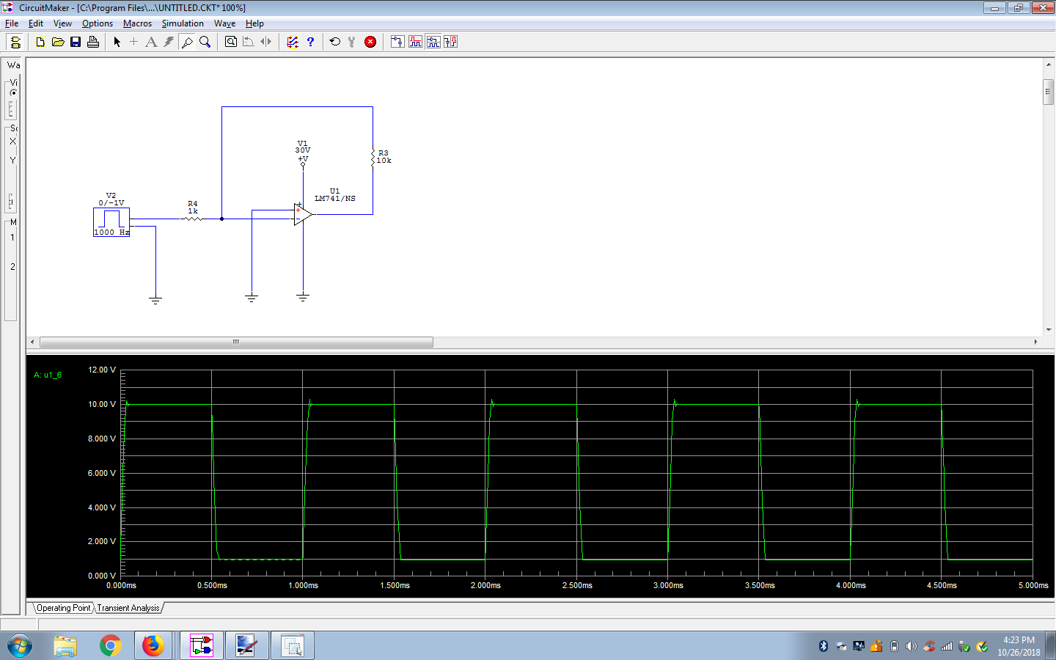Click the vertical split window icon
The image size is (1056, 660).
pos(450,42)
